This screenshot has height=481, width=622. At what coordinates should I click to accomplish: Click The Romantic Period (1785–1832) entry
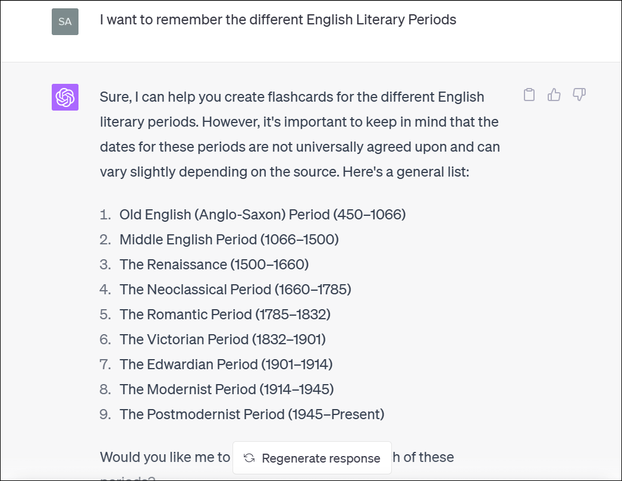[x=225, y=315]
